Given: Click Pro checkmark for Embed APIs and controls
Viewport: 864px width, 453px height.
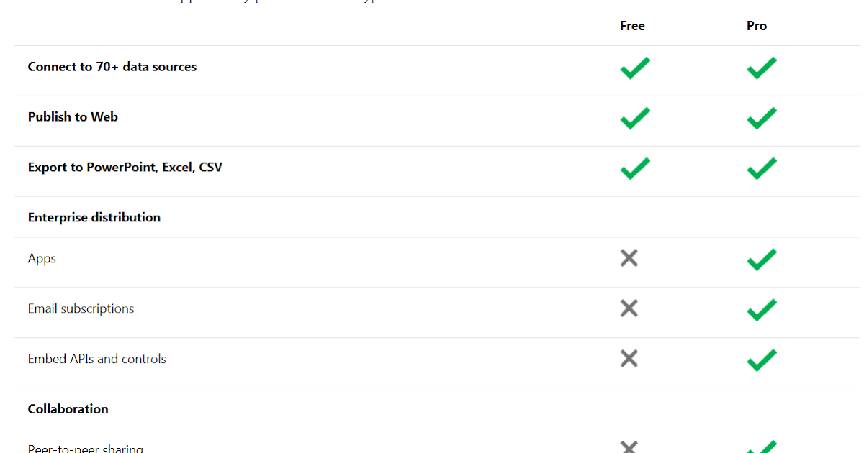Looking at the screenshot, I should click(762, 360).
